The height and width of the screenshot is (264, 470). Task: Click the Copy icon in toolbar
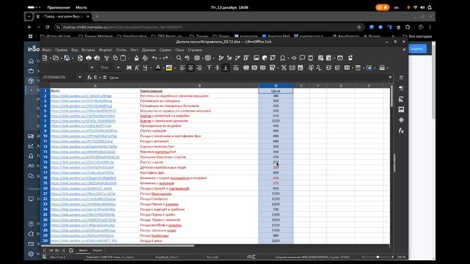115,58
